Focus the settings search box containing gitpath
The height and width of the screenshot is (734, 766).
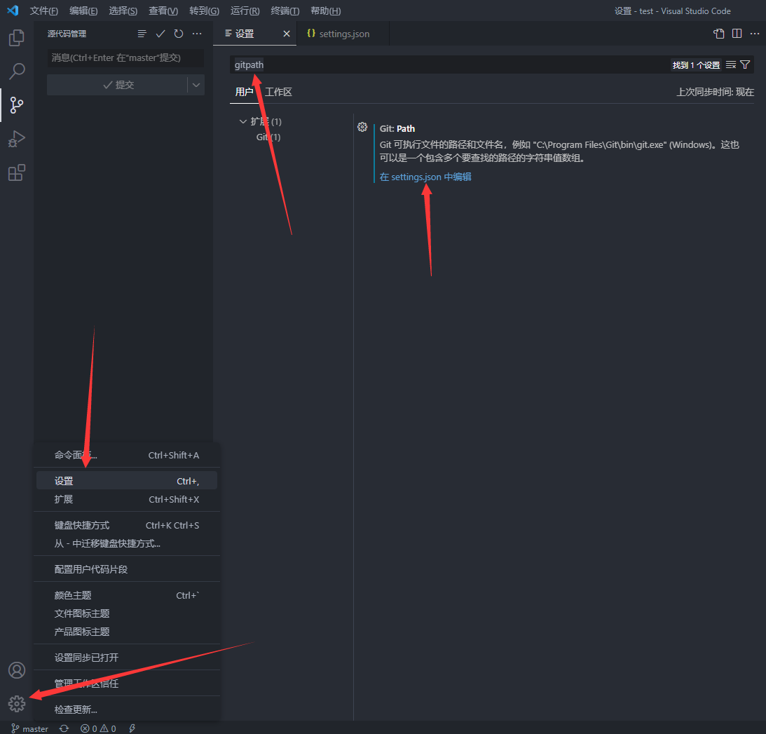[449, 65]
